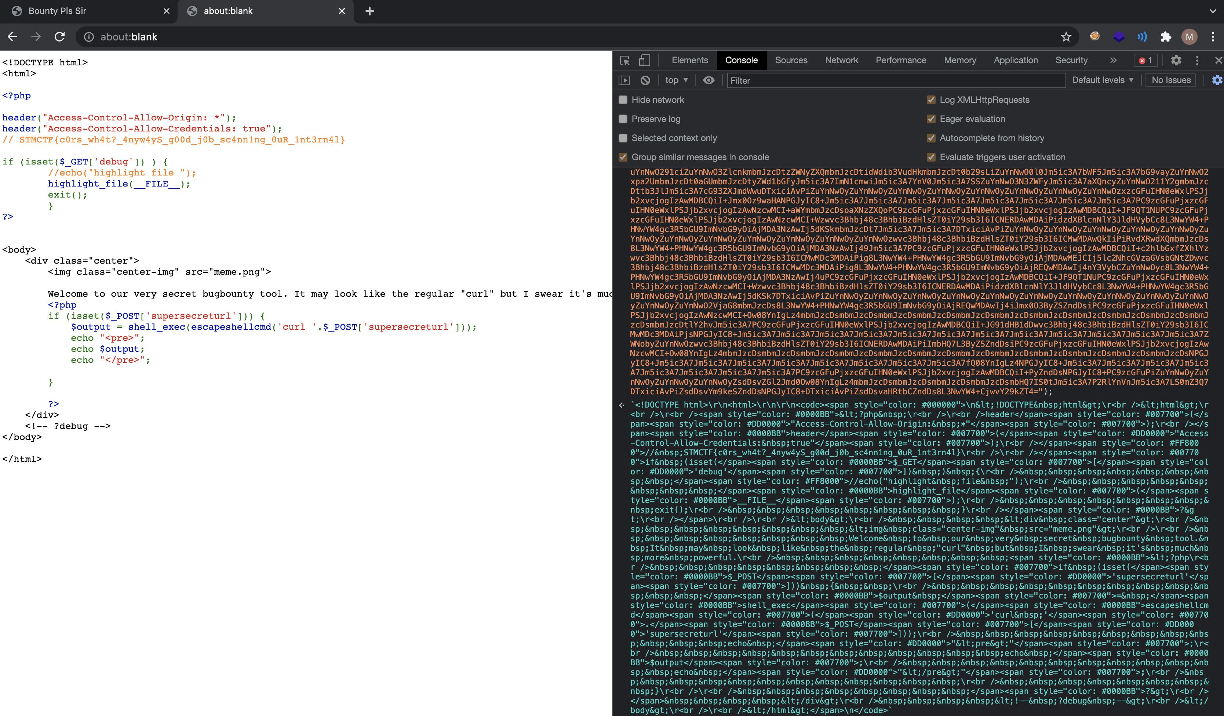Activate the DevTools inspect element picker
The width and height of the screenshot is (1224, 716).
point(624,60)
